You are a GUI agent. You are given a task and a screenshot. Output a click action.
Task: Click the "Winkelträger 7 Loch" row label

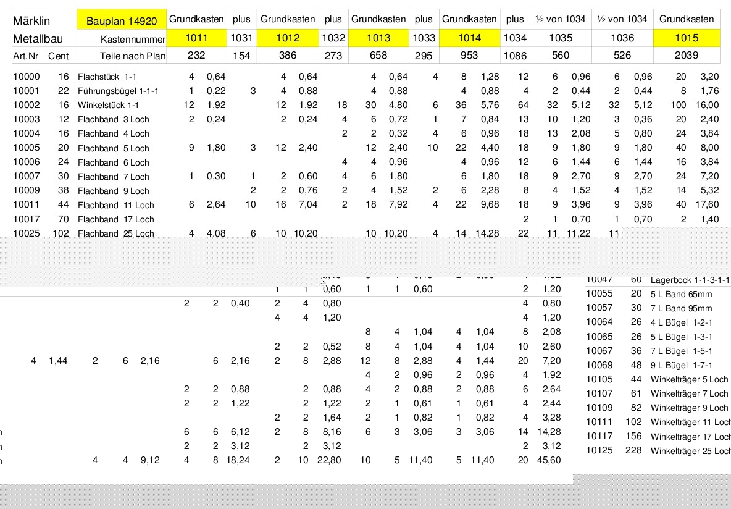point(690,393)
